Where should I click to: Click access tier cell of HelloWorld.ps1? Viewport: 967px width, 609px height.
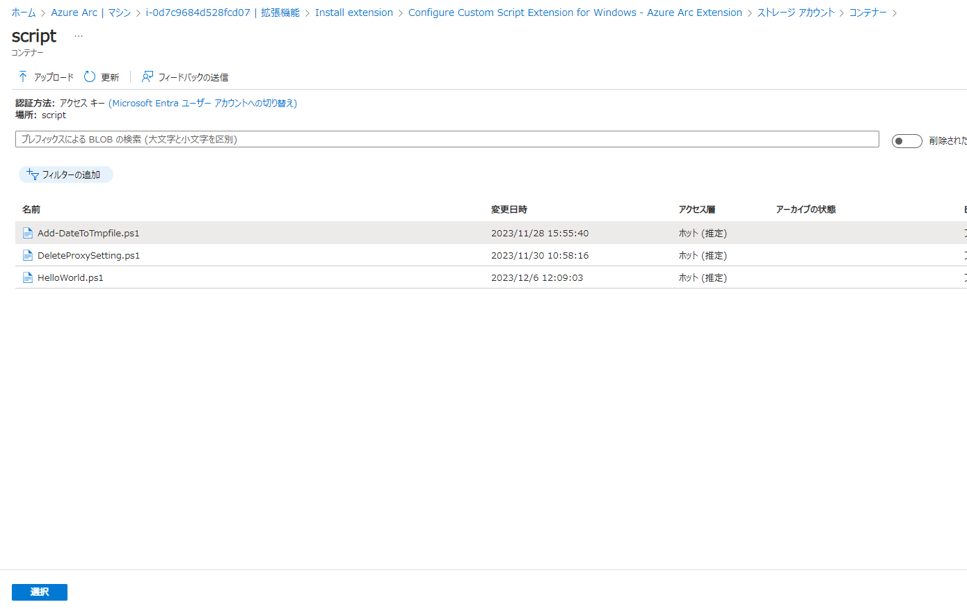coord(703,277)
